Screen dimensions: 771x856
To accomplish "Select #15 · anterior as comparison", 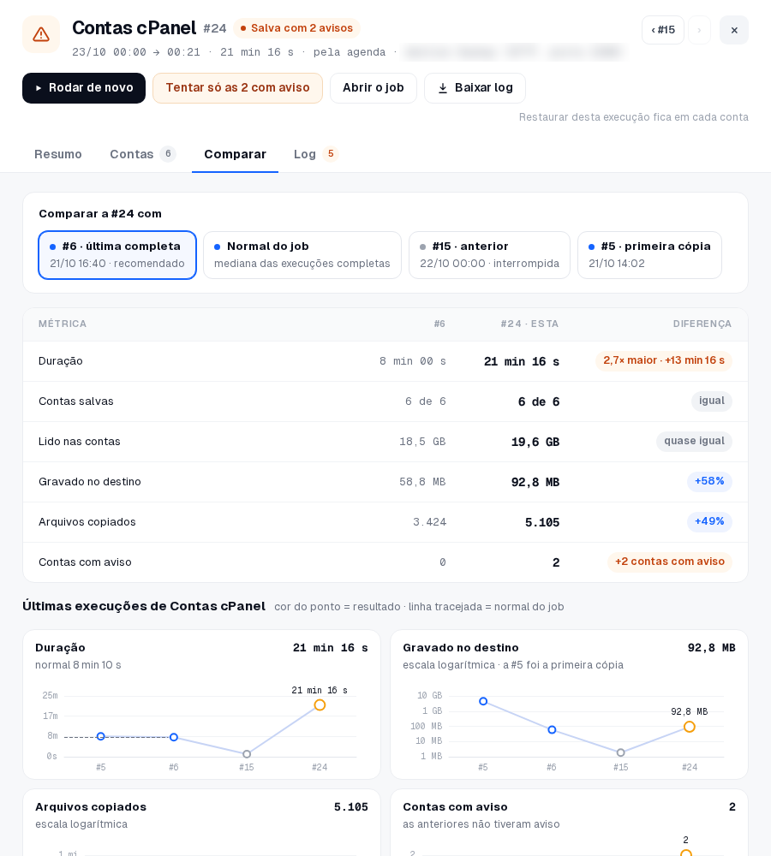I will click(490, 255).
